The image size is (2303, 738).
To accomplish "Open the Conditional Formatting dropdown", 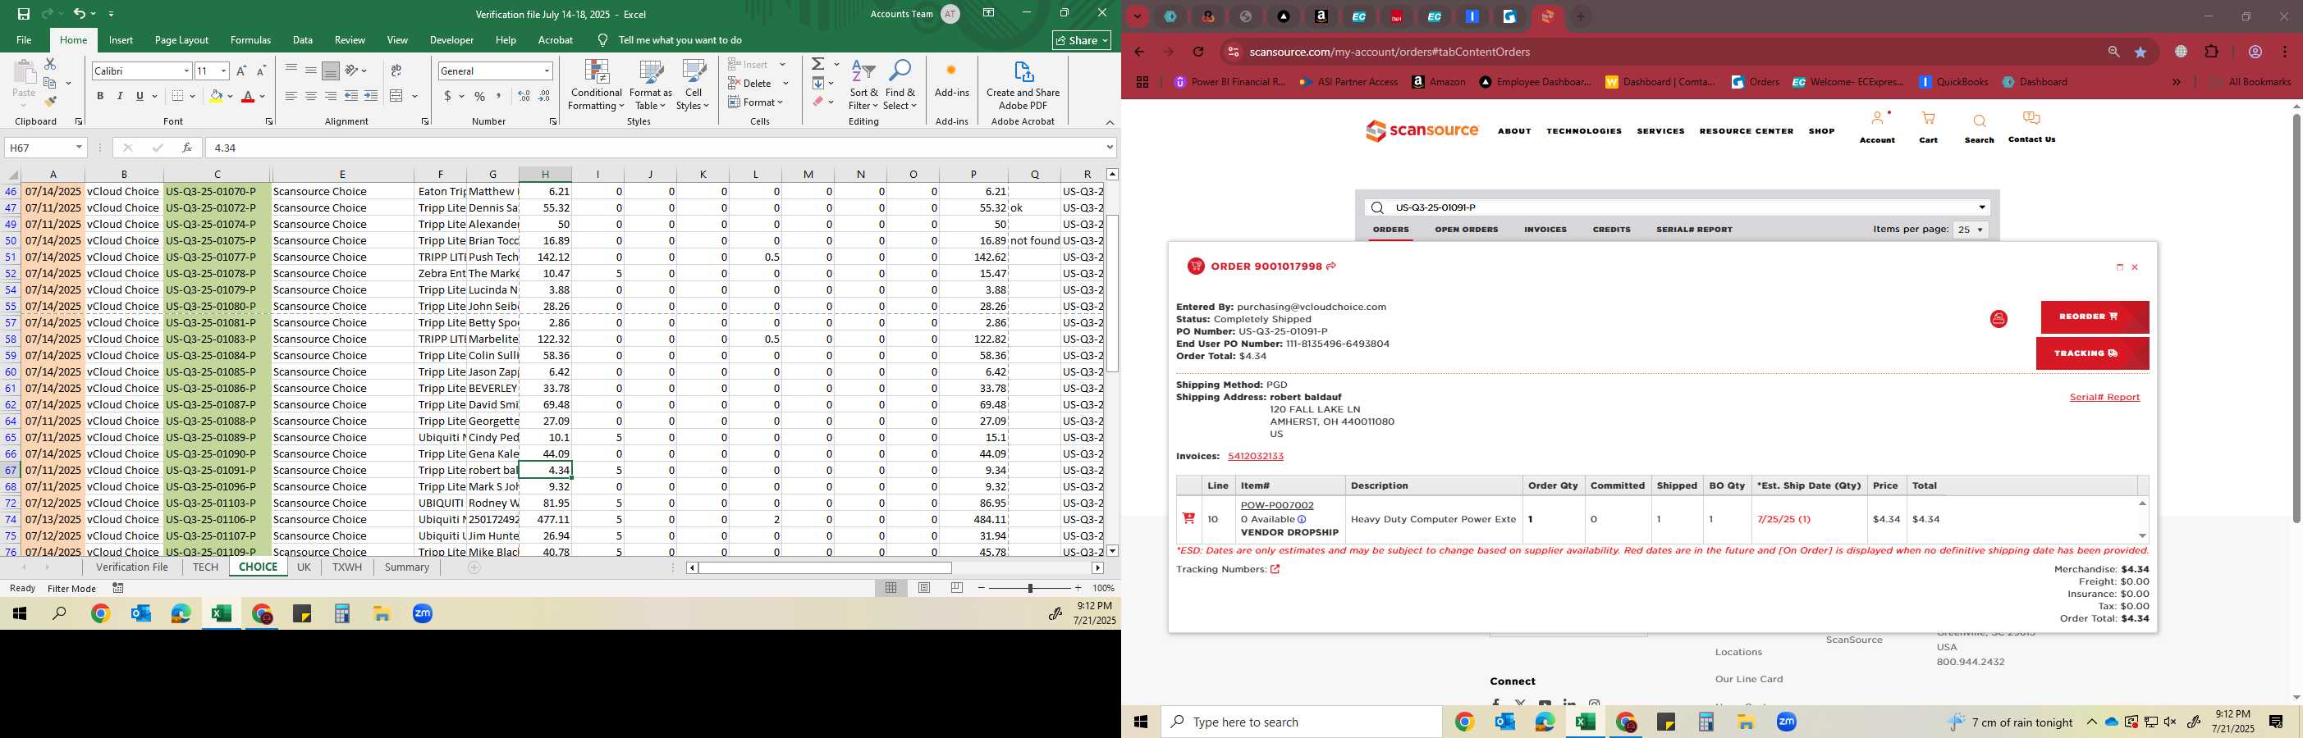I will click(x=597, y=86).
